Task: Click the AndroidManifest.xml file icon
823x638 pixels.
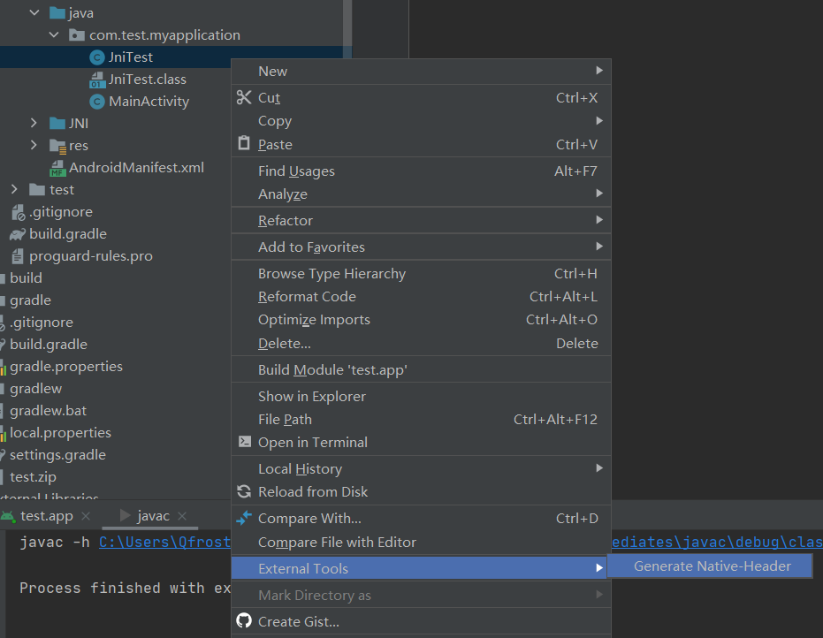Action: pyautogui.click(x=57, y=168)
